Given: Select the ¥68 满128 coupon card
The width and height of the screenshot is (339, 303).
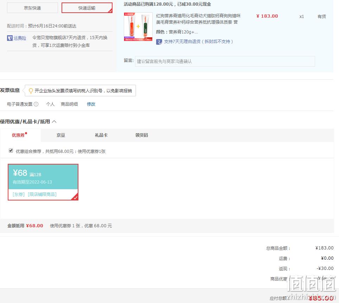Looking at the screenshot, I should click(43, 182).
